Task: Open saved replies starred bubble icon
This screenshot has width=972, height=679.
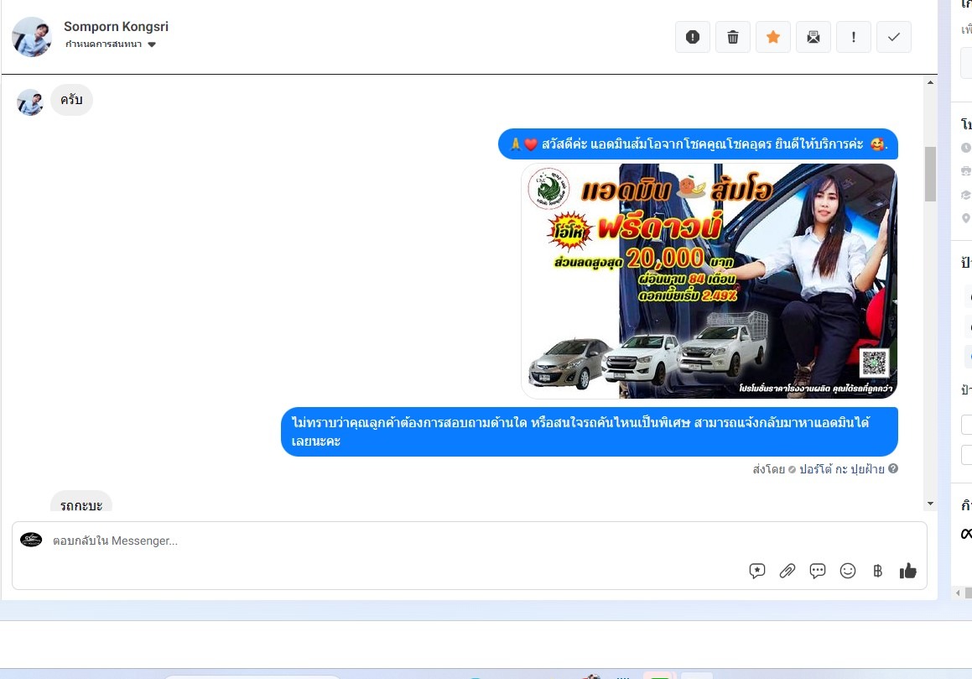Action: 757,571
